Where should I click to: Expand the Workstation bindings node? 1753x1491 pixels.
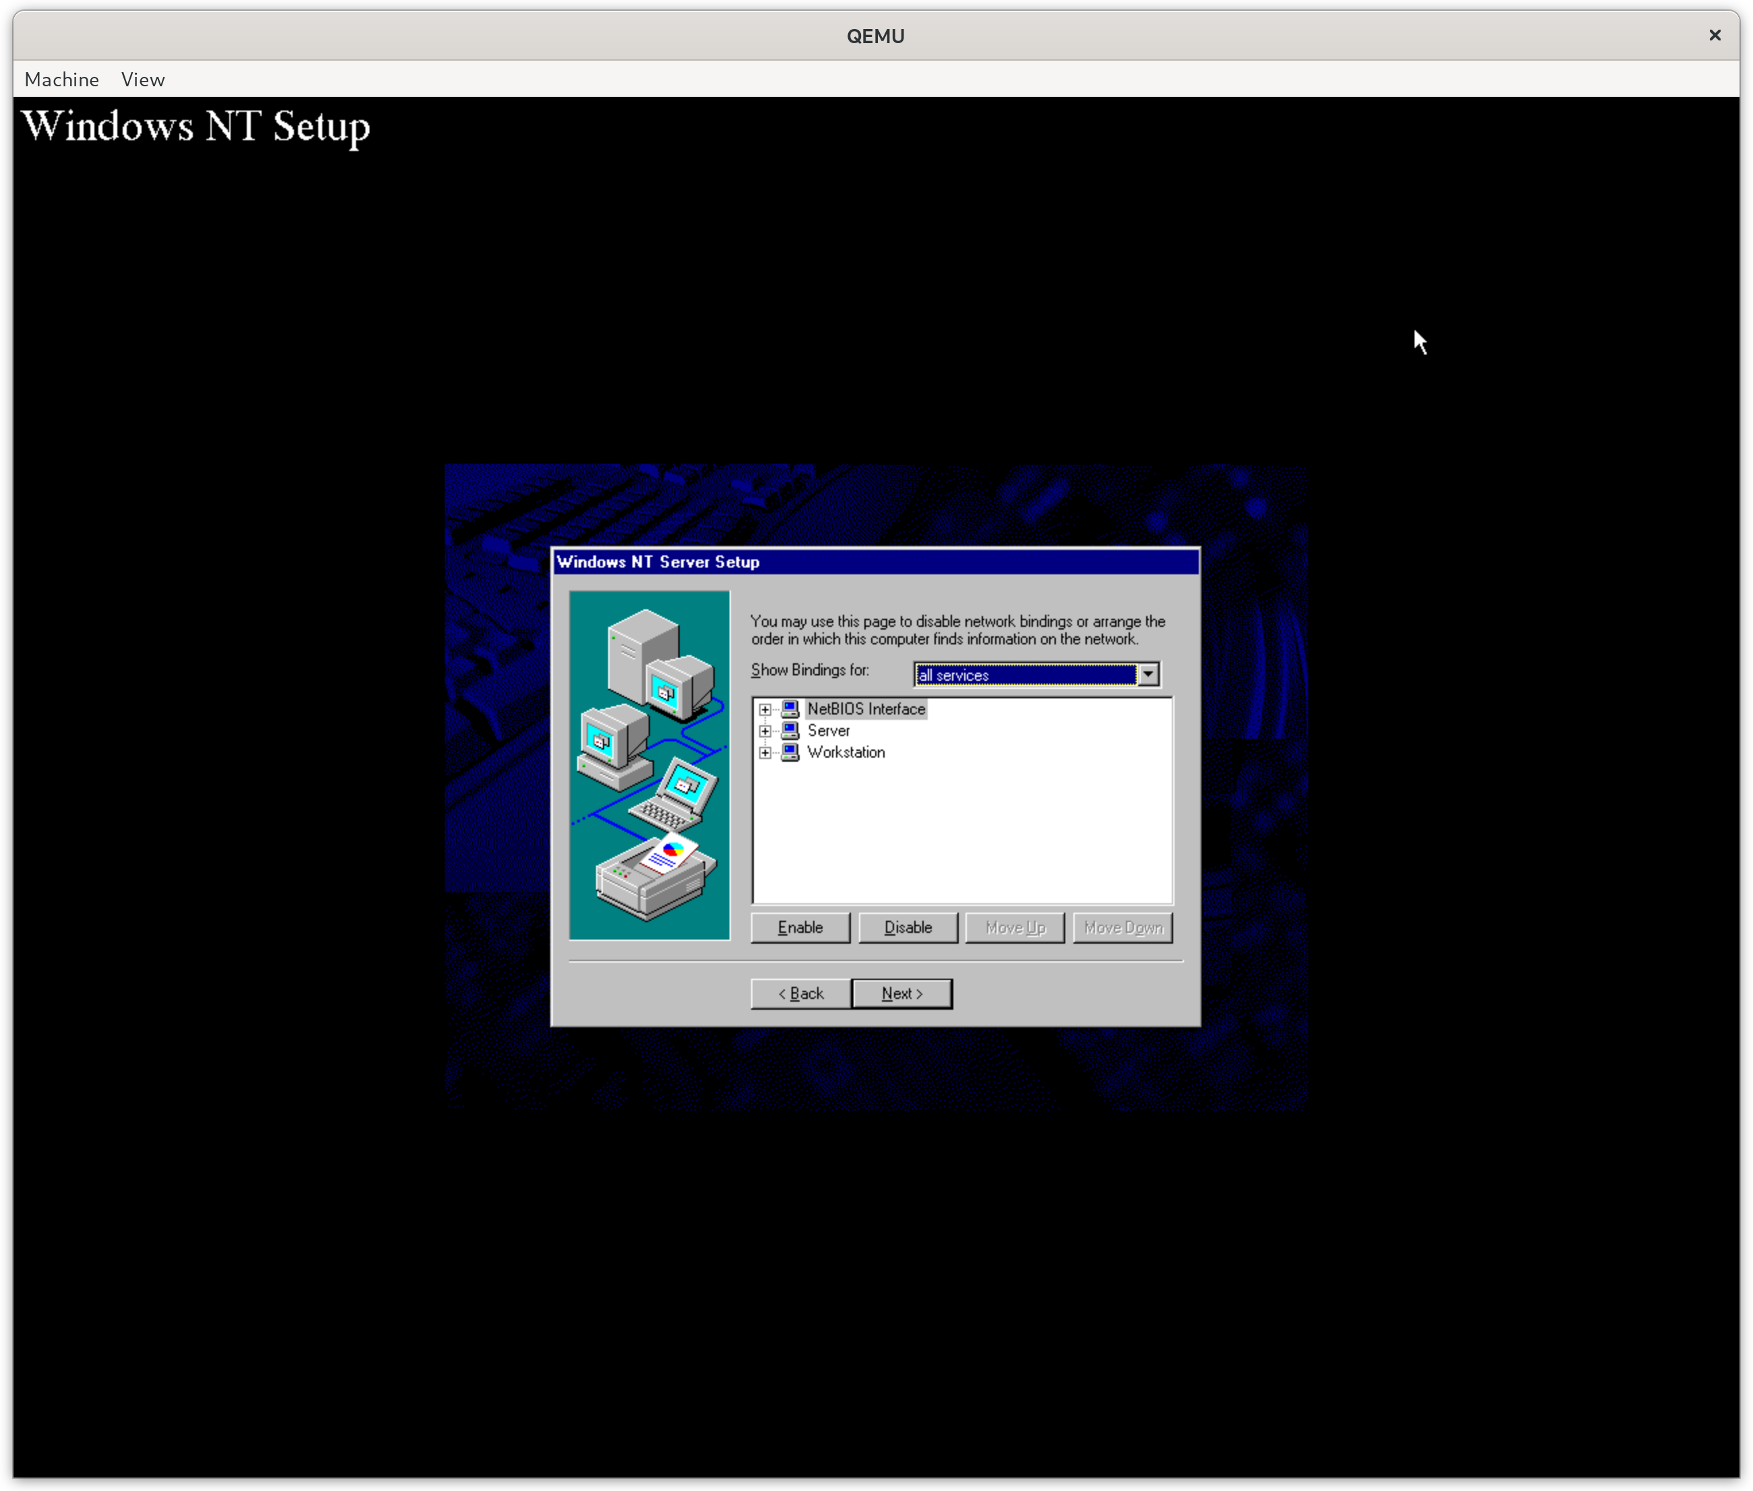765,753
